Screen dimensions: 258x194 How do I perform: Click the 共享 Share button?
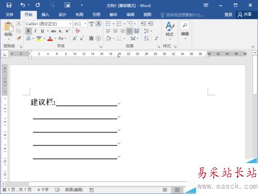[245, 14]
